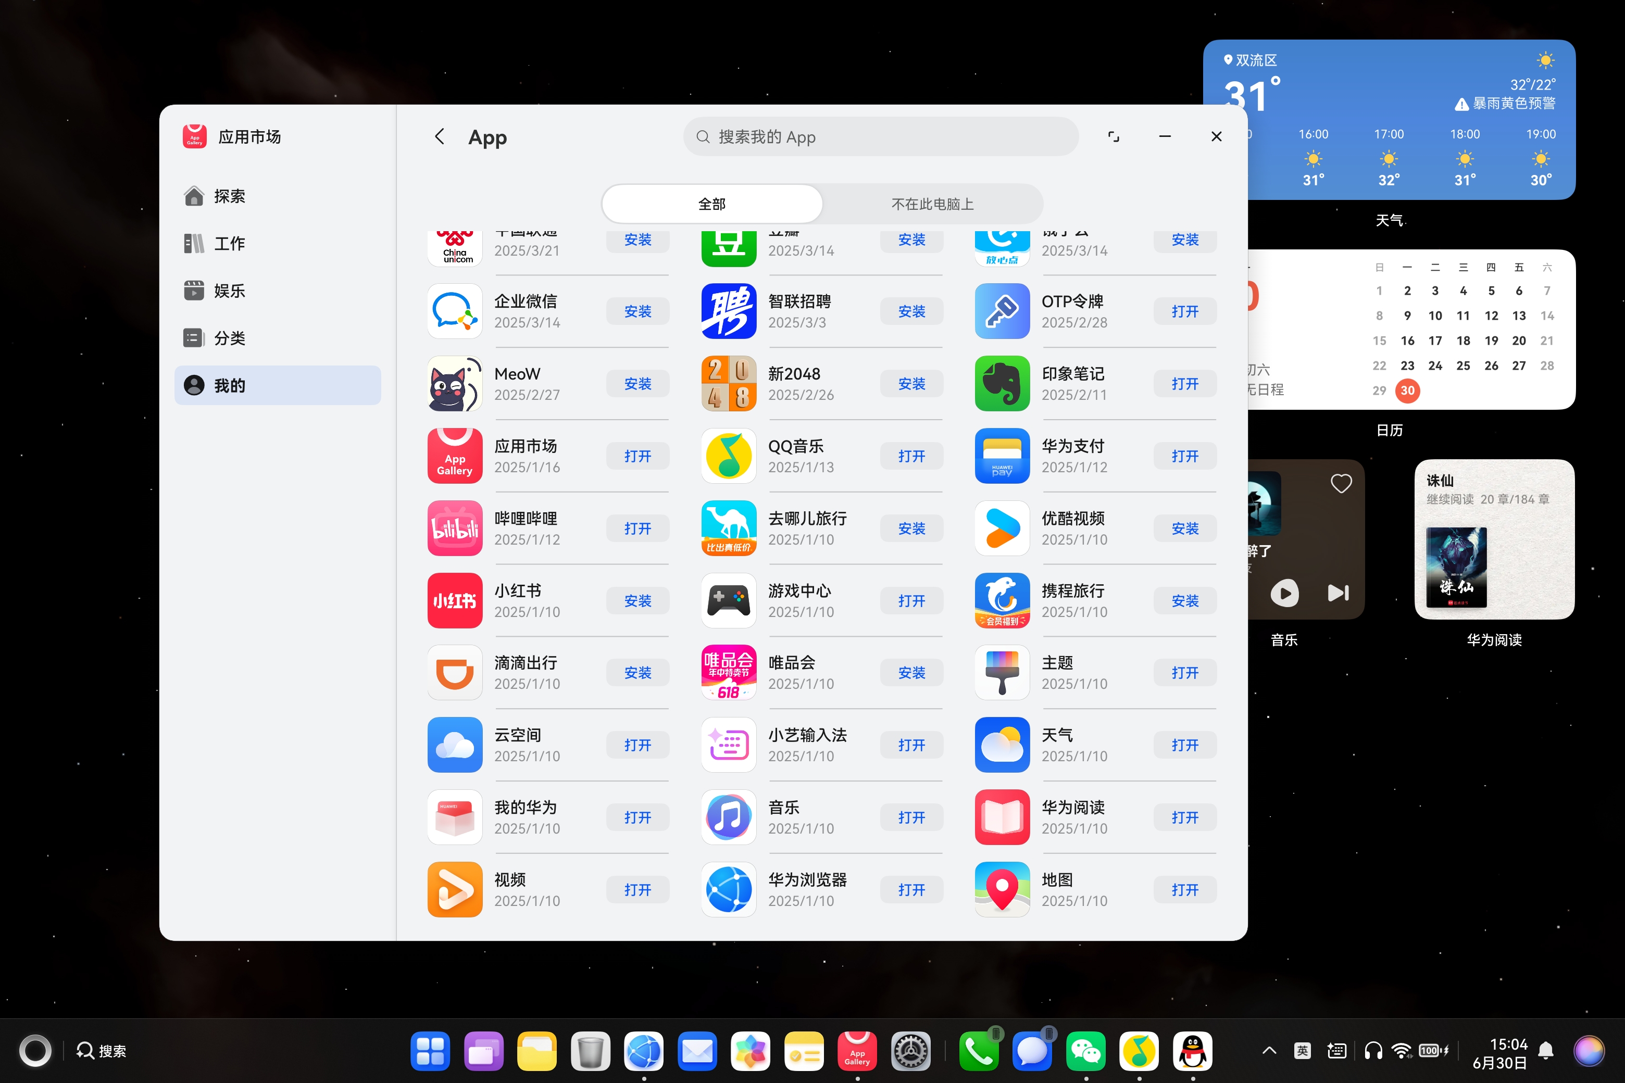The width and height of the screenshot is (1625, 1083).
Task: Select 我的 in the sidebar
Action: [278, 385]
